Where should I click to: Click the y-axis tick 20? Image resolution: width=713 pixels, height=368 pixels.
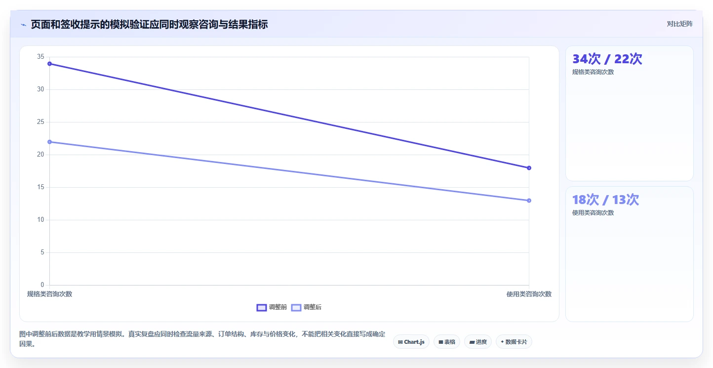40,155
